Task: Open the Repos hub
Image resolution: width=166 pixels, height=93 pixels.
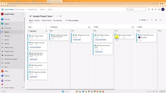Action: [6, 71]
